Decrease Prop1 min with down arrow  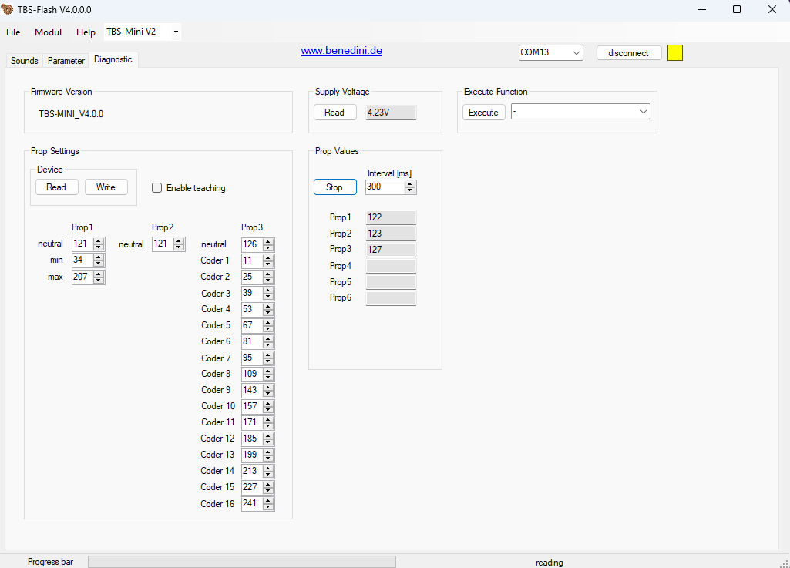pos(99,264)
